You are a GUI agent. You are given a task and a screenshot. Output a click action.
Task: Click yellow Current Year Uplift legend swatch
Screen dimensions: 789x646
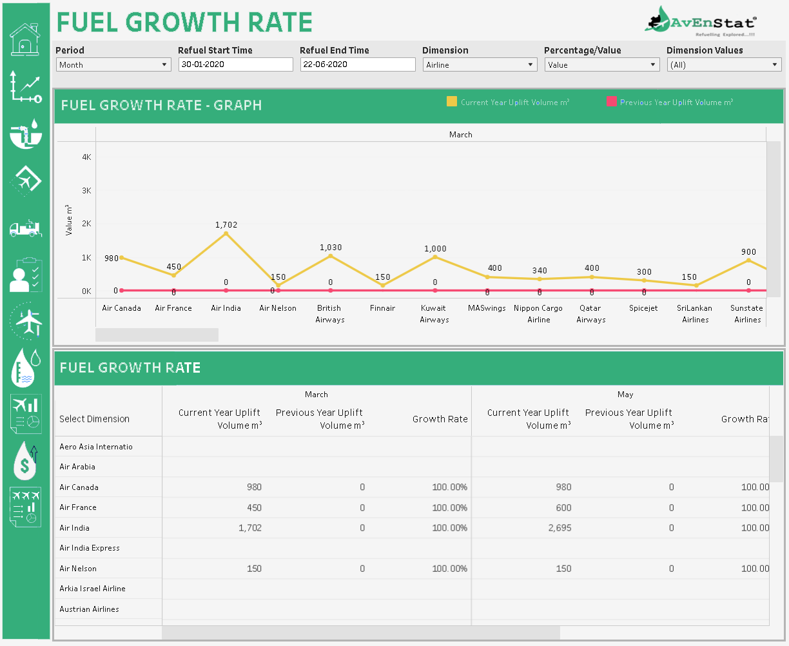pos(452,102)
